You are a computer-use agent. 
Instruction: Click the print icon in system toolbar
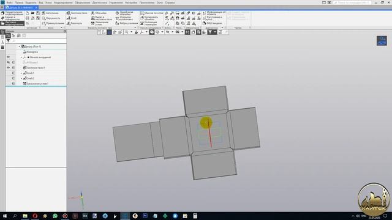coord(28,18)
